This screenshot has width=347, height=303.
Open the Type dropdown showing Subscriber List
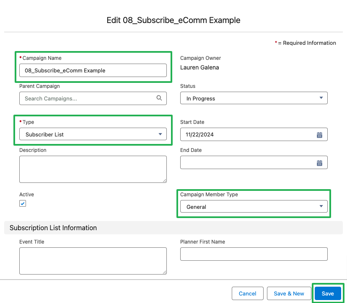[93, 134]
